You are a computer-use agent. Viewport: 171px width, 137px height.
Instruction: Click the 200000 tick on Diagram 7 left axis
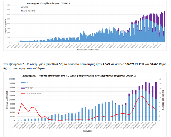pos(12,79)
